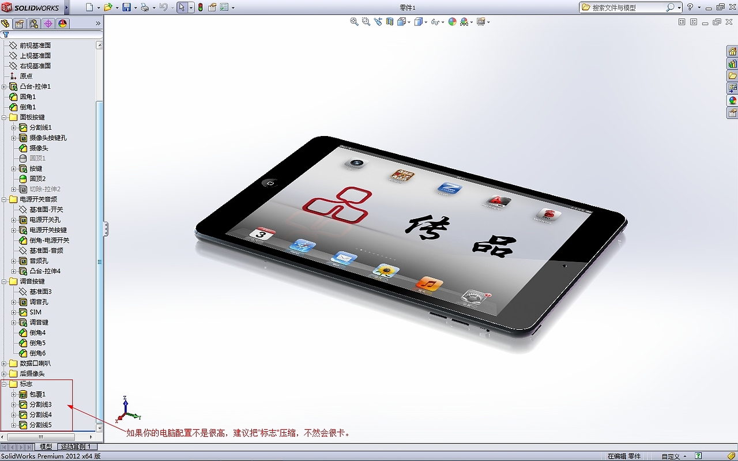Click the Help question mark button
738x461 pixels.
click(691, 7)
